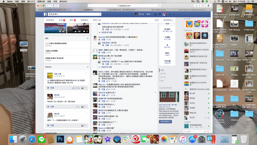This screenshot has width=257, height=145.
Task: Click the 加強推廣貼文 boost button
Action: coord(165,121)
